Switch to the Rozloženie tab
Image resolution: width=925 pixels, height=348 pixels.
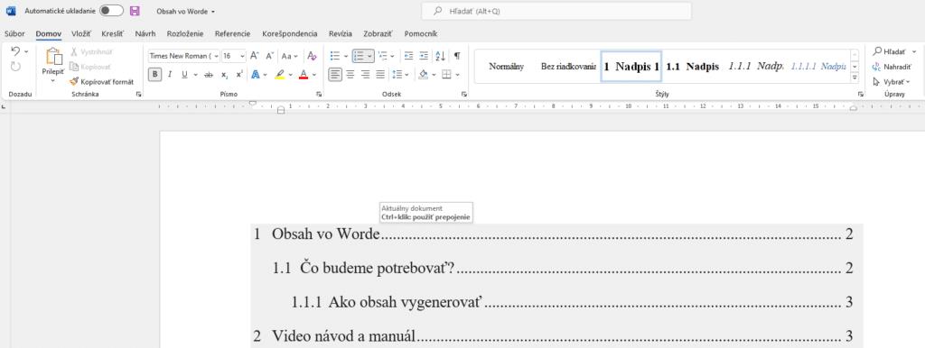click(184, 33)
